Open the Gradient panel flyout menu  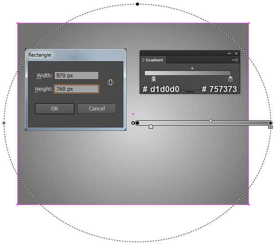click(235, 60)
